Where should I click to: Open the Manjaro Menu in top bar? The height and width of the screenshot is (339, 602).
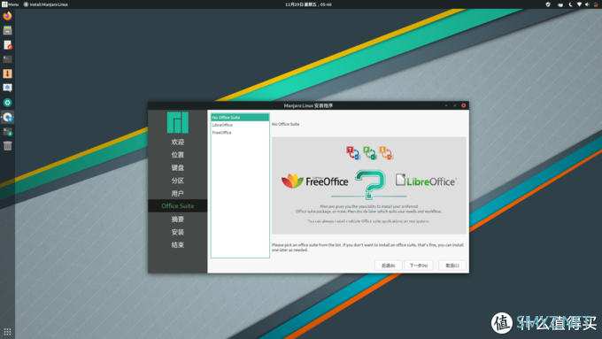pyautogui.click(x=11, y=4)
